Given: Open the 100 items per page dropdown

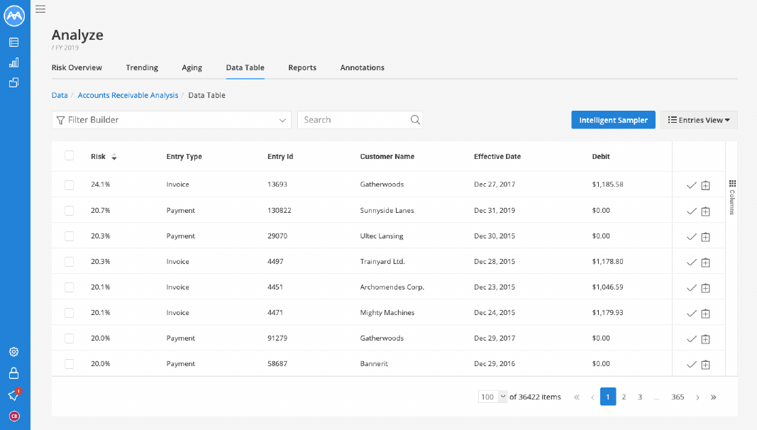Looking at the screenshot, I should point(492,397).
